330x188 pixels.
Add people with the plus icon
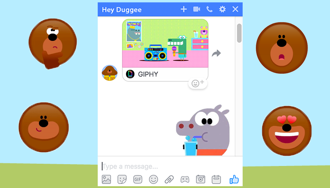[x=184, y=9]
